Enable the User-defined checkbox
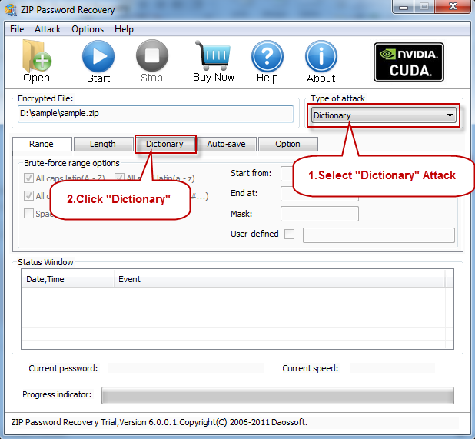 pyautogui.click(x=289, y=234)
